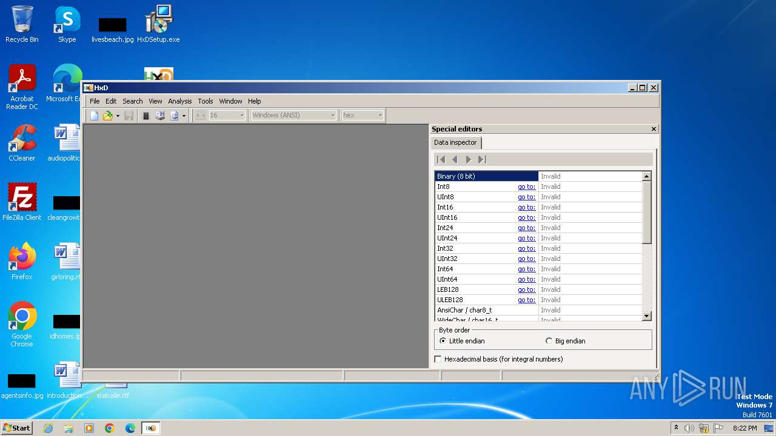Click go to: link for UInt16

point(526,217)
